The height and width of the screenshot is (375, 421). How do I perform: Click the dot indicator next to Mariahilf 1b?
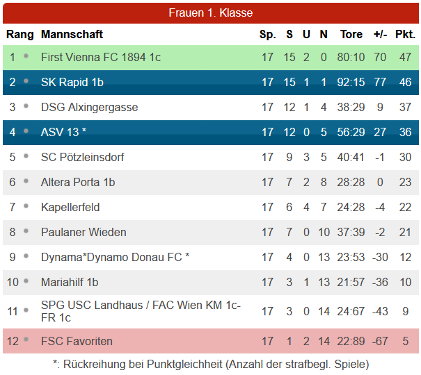tap(26, 281)
